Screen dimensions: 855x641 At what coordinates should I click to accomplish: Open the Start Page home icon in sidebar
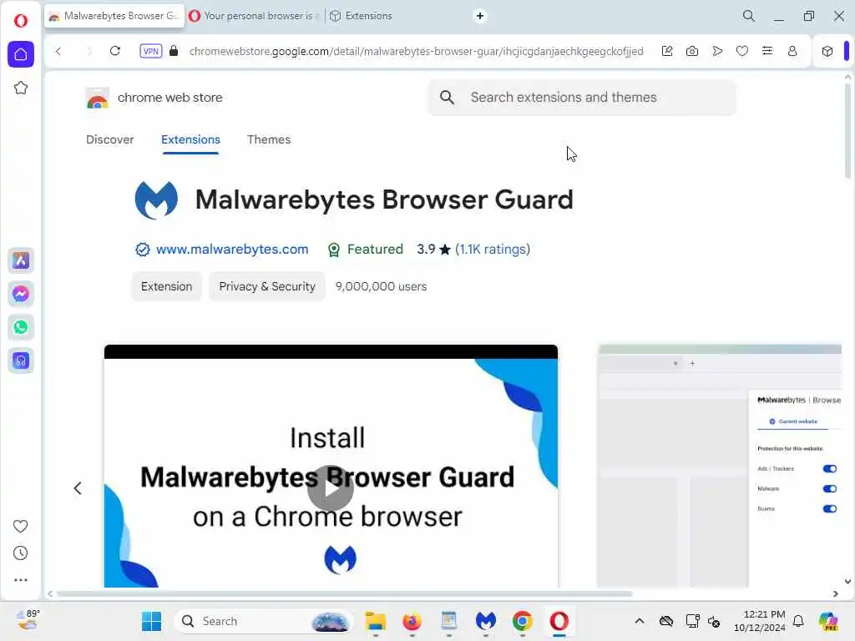click(x=21, y=54)
